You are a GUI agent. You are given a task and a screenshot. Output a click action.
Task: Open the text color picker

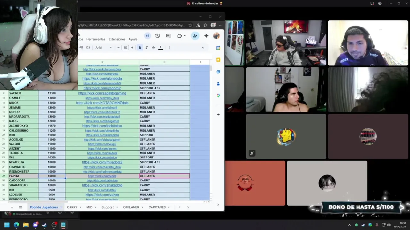160,48
